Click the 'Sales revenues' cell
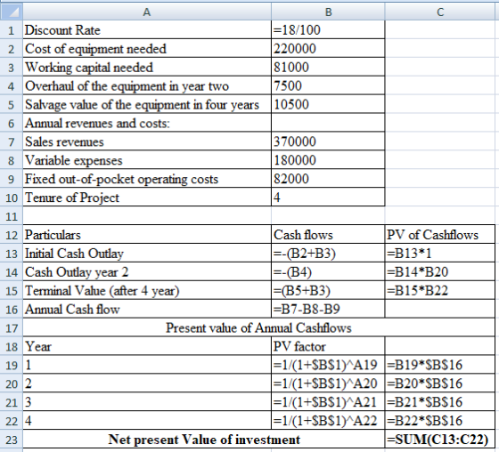 coord(147,141)
